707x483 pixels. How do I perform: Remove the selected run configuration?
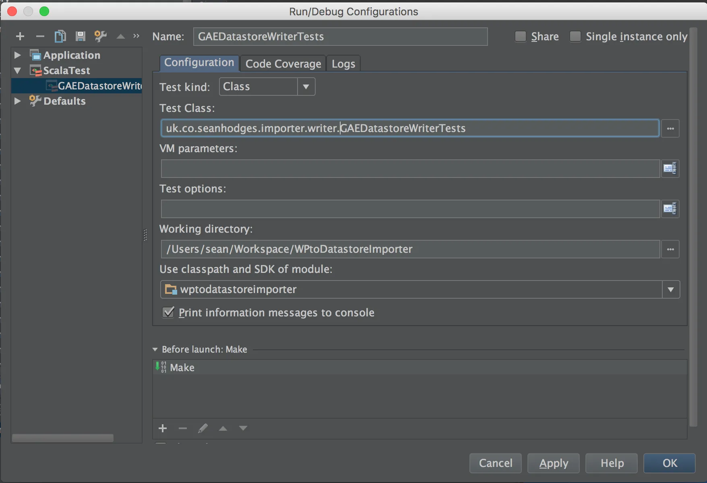click(40, 37)
